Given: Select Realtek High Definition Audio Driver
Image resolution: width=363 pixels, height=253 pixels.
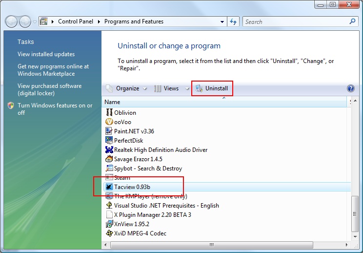Looking at the screenshot, I should tap(161, 149).
